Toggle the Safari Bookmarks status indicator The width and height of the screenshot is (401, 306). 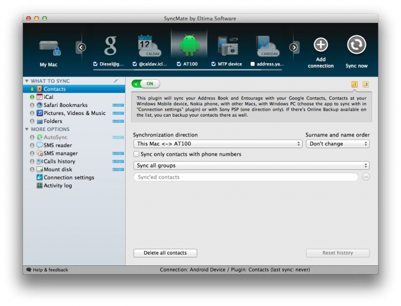[32, 105]
